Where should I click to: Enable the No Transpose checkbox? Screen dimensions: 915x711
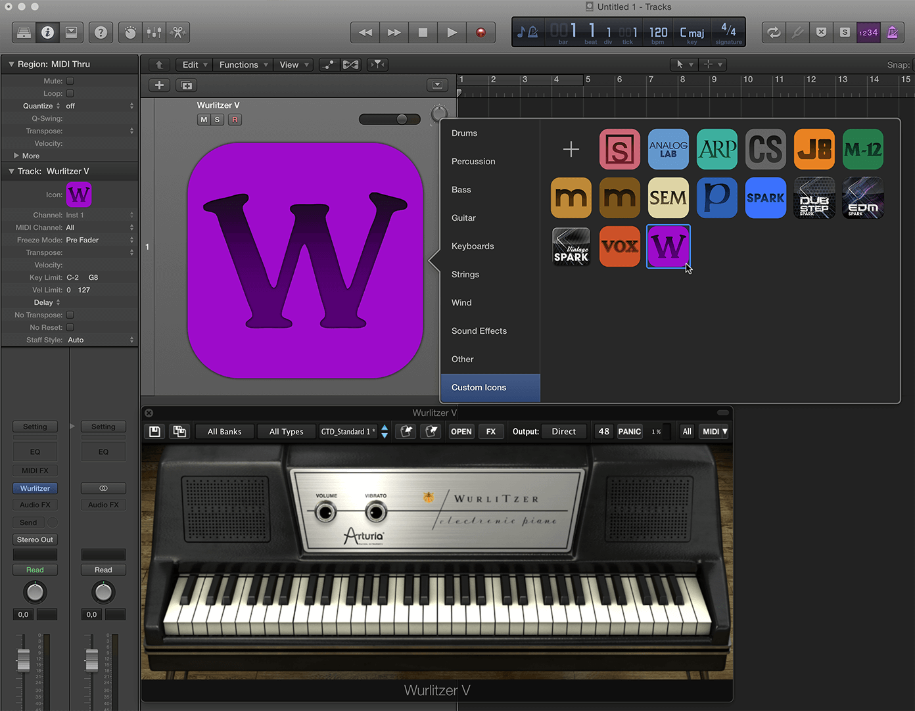70,315
